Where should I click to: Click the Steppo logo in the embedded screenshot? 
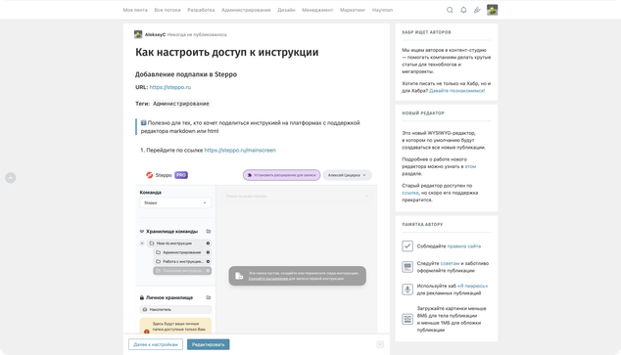tap(149, 175)
